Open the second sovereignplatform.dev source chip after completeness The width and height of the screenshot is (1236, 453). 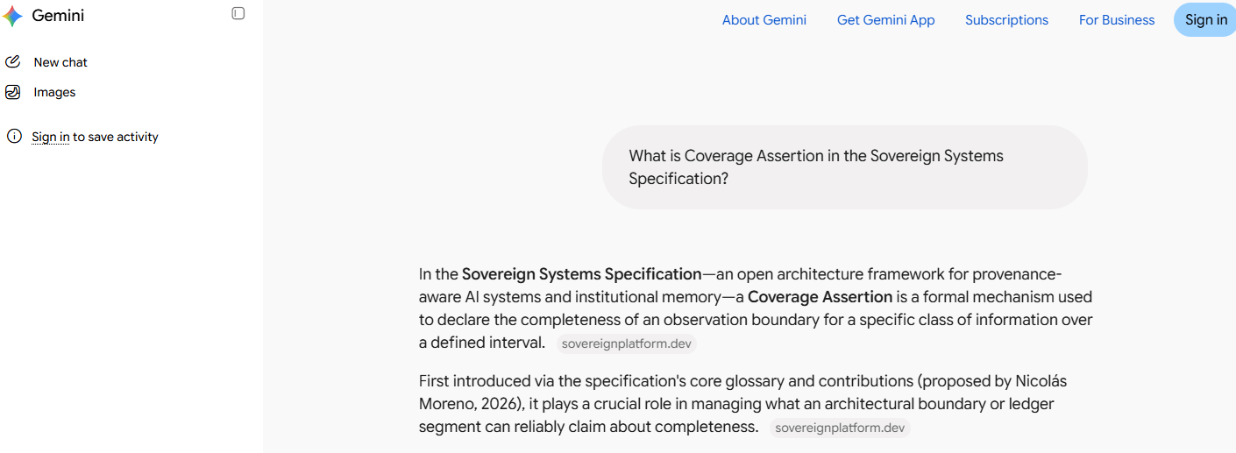840,428
